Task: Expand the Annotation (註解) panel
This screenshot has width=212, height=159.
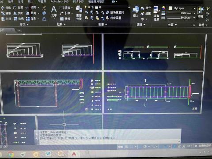Action: [61, 24]
